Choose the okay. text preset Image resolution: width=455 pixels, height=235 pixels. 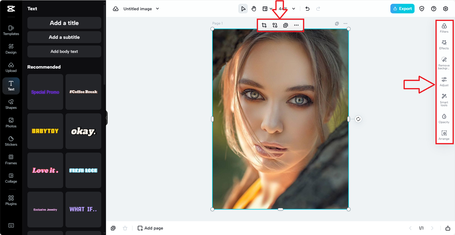pos(83,131)
